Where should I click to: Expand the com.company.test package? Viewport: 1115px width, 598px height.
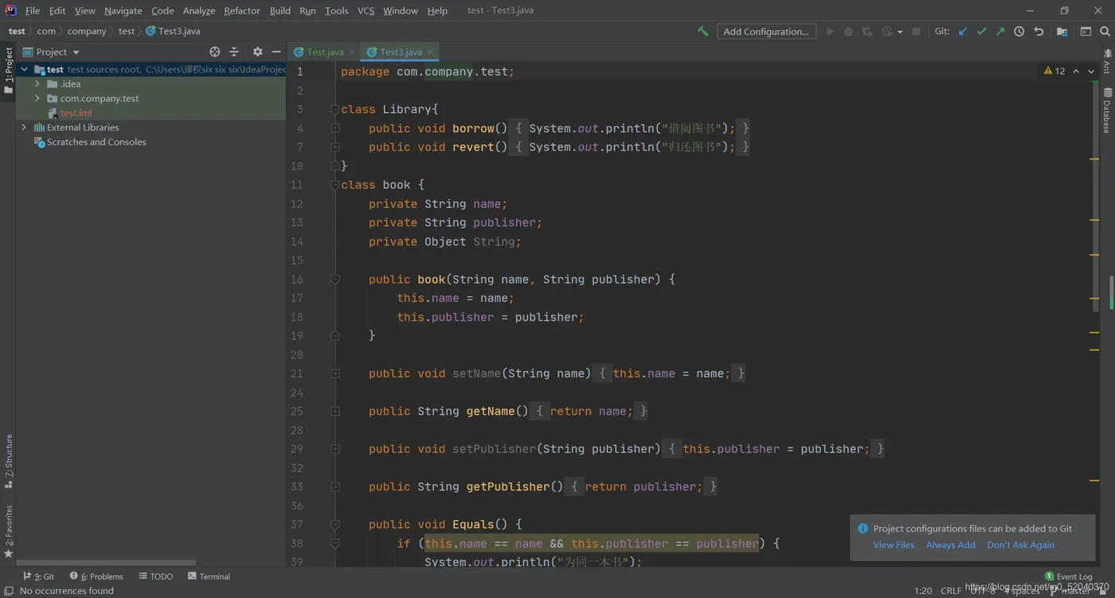[37, 98]
